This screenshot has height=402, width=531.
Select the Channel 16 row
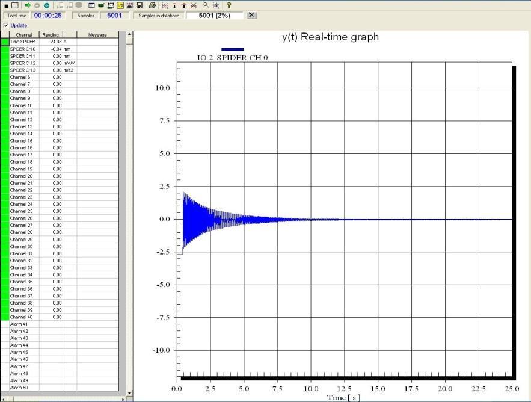pos(60,148)
